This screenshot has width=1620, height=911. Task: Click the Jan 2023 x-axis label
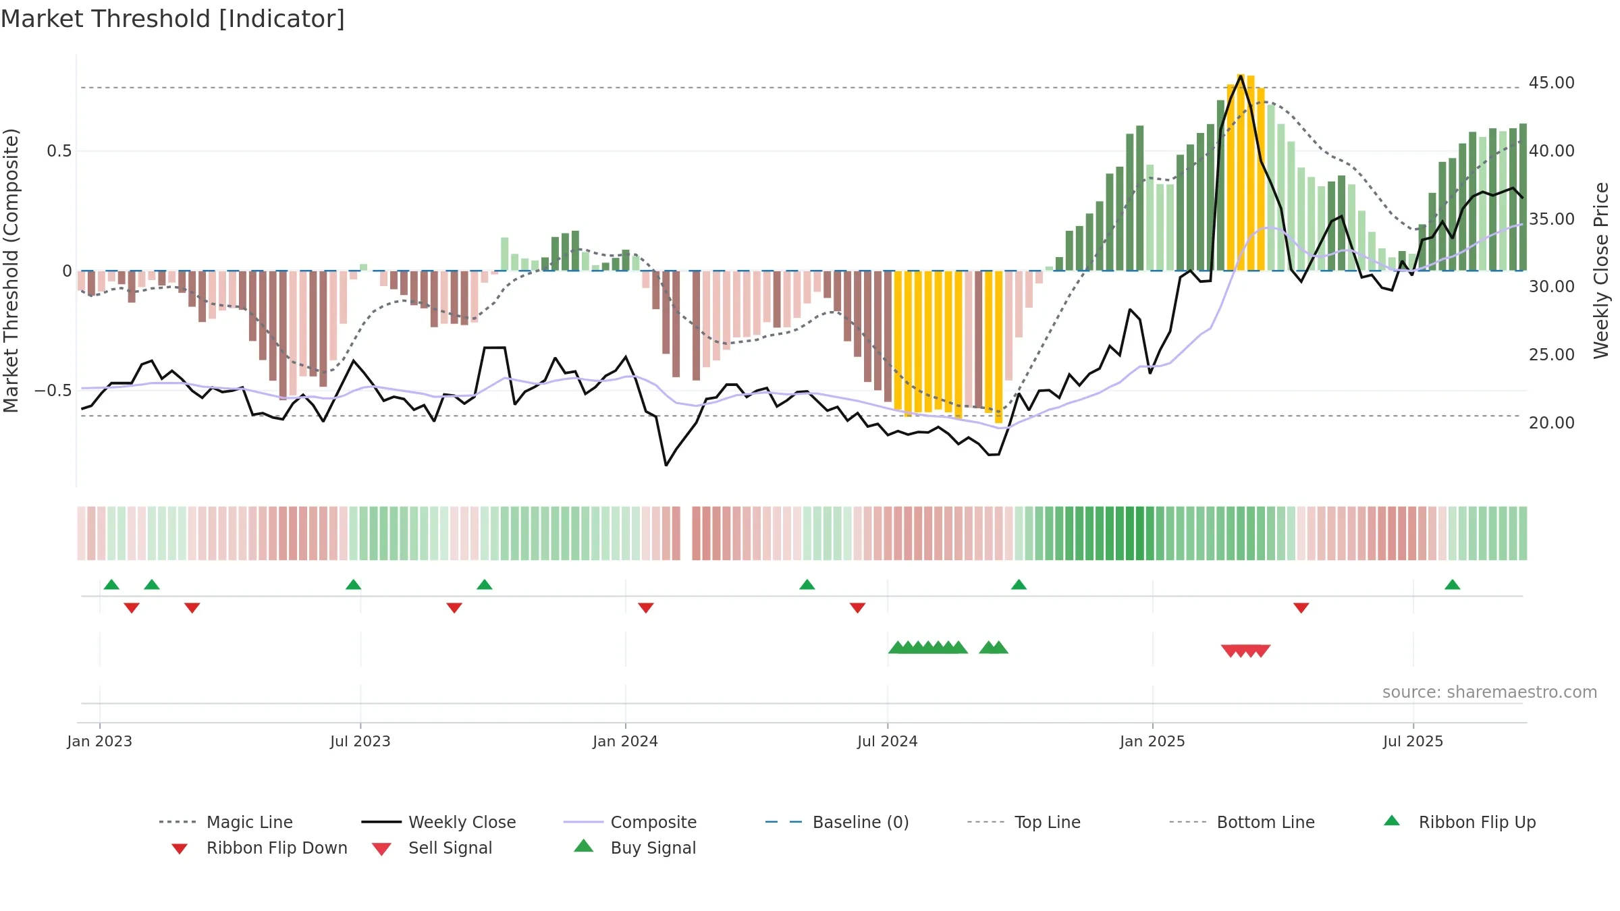point(100,741)
